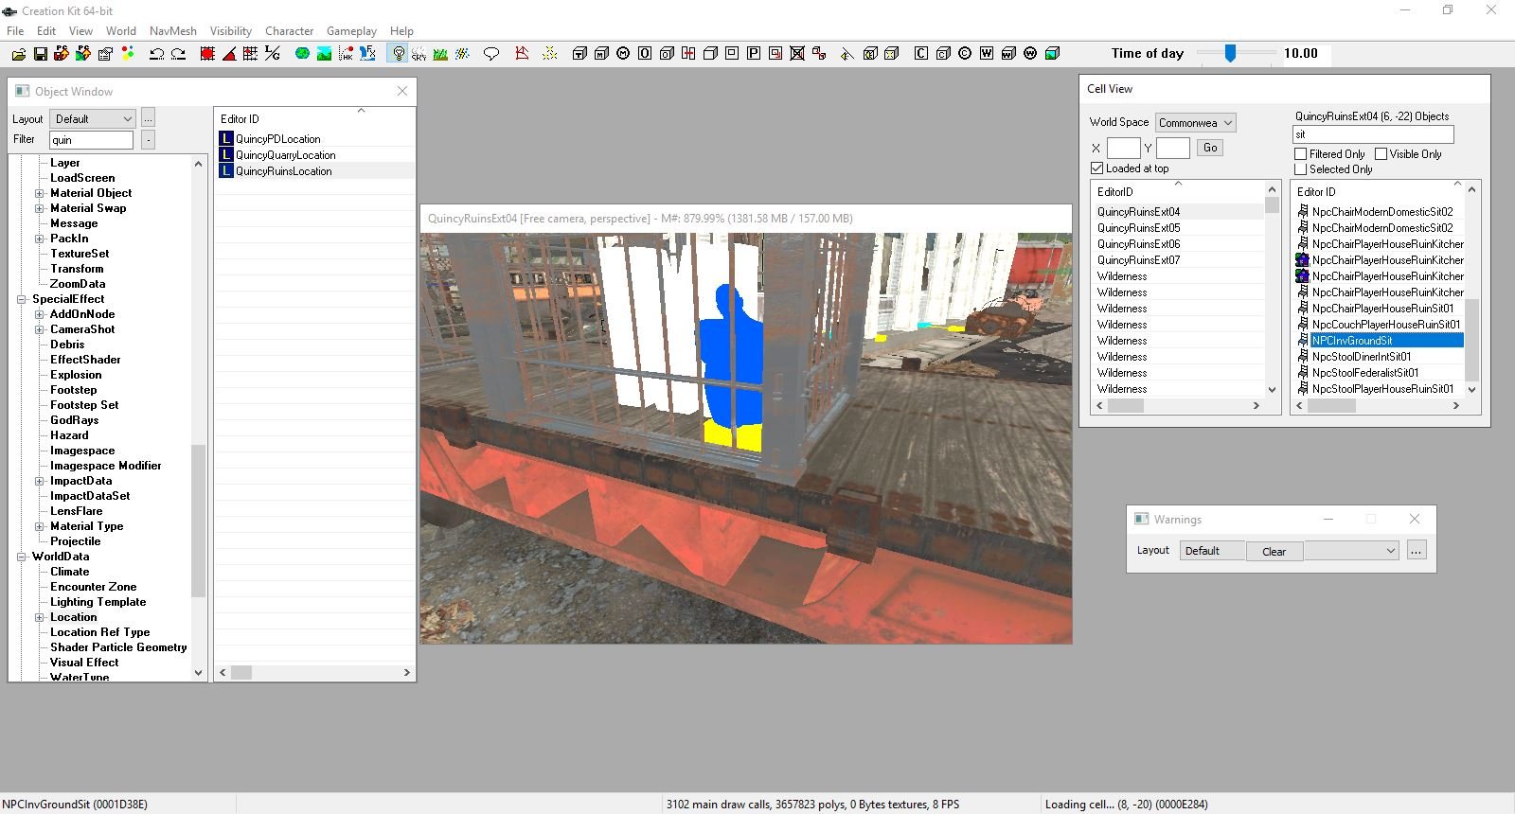Click the Preferences form icon in toolbar
The height and width of the screenshot is (814, 1515).
[105, 54]
